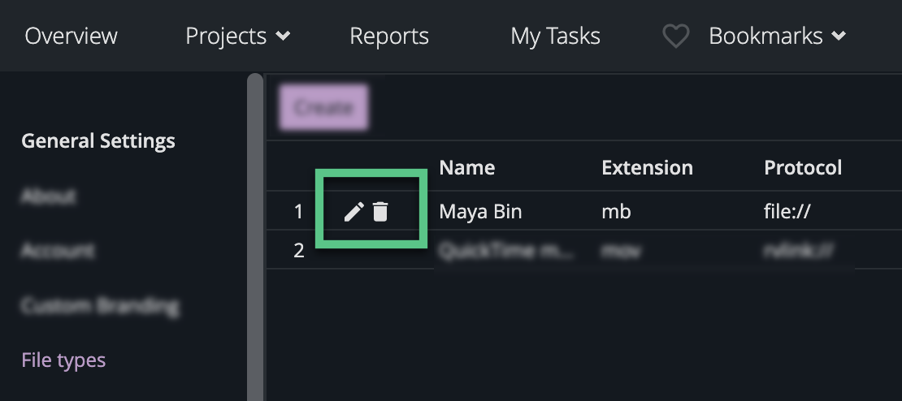Select File types in the settings sidebar

pos(63,360)
